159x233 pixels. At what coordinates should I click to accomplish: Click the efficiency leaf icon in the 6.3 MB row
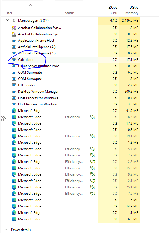coord(93,117)
